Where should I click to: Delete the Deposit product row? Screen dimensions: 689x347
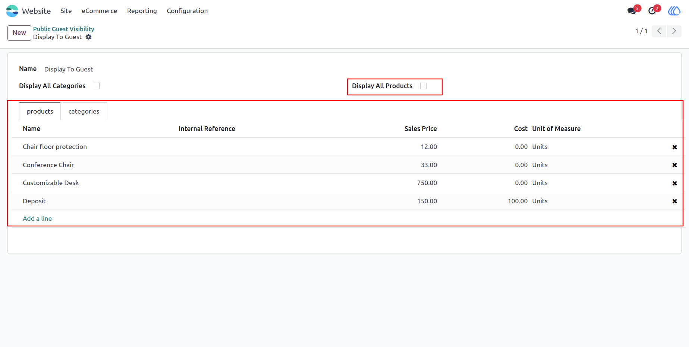[674, 201]
